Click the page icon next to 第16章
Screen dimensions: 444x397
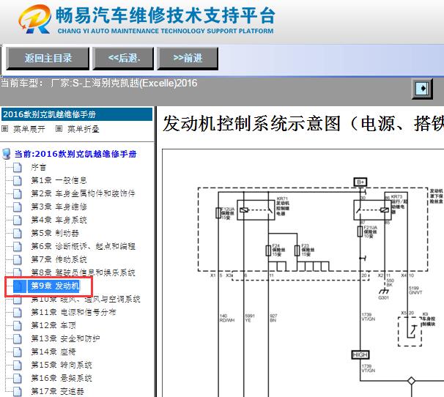[x=18, y=378]
